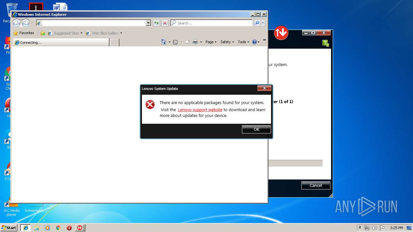The height and width of the screenshot is (232, 413).
Task: Click the New Tab button in IE
Action: coord(115,43)
